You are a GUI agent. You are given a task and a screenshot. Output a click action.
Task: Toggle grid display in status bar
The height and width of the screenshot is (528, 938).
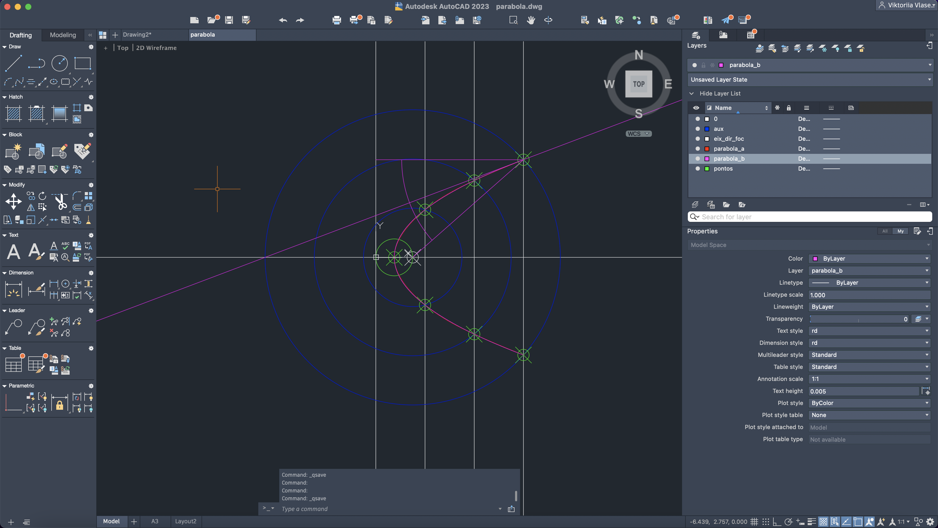pos(754,522)
